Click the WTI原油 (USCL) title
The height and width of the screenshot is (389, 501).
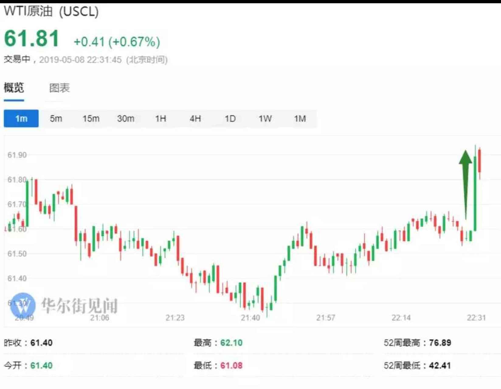tap(51, 12)
